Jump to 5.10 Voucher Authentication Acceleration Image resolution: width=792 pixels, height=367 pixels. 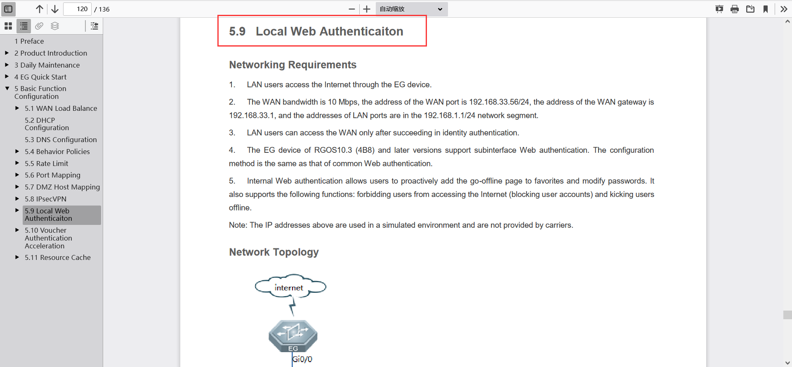coord(48,238)
